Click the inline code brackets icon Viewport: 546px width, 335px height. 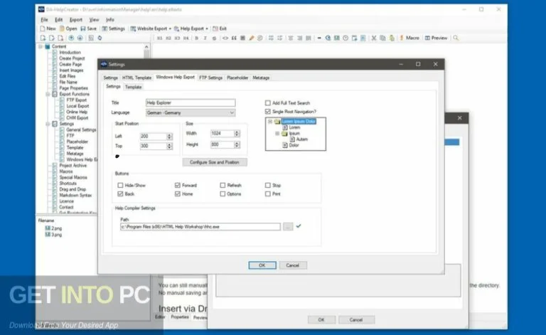click(225, 38)
